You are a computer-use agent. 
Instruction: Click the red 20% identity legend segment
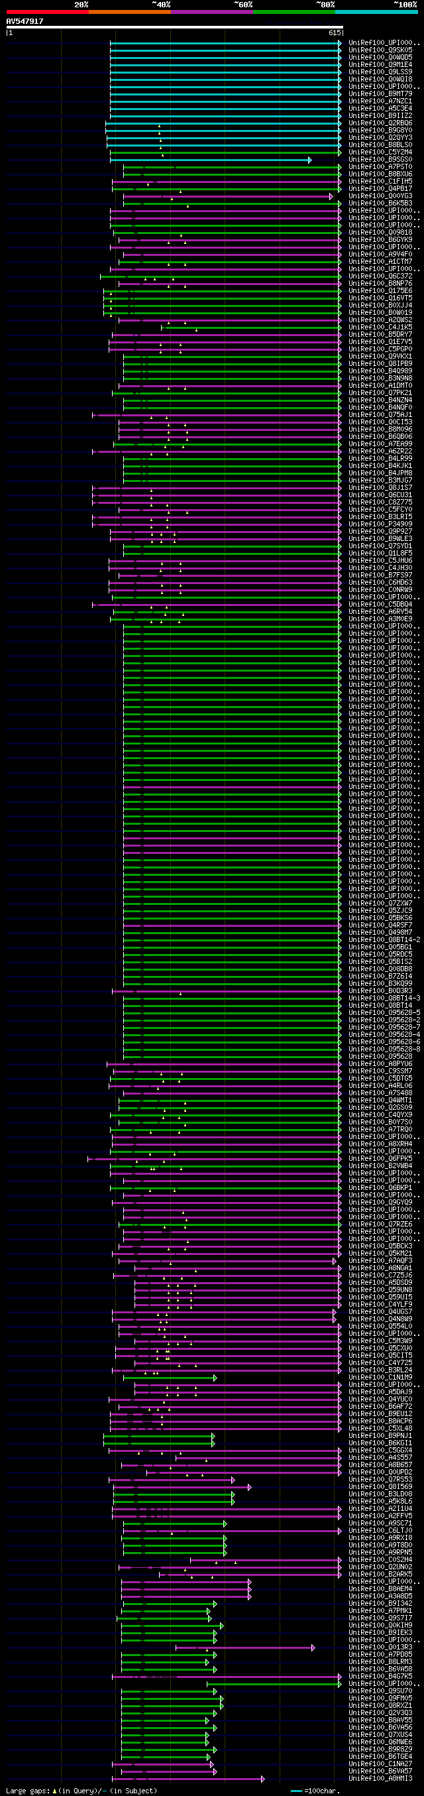coord(47,12)
